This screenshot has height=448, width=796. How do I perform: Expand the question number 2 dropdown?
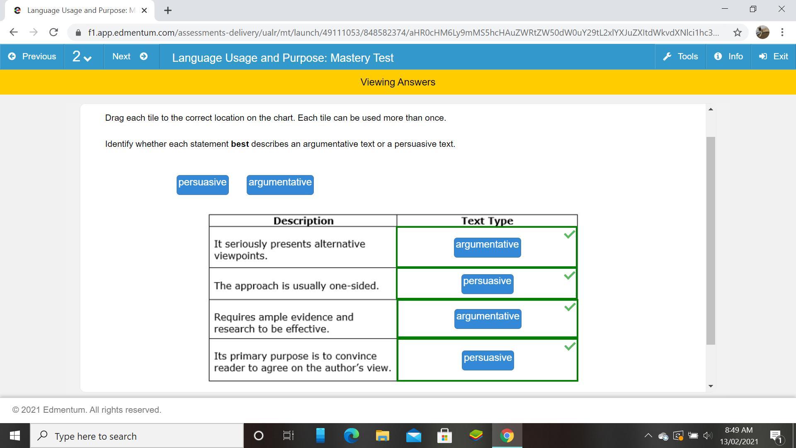pyautogui.click(x=82, y=56)
